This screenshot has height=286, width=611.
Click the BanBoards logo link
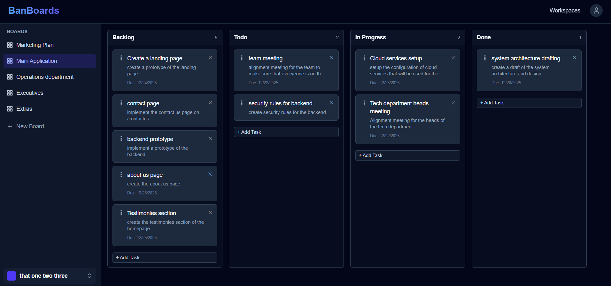[x=34, y=11]
